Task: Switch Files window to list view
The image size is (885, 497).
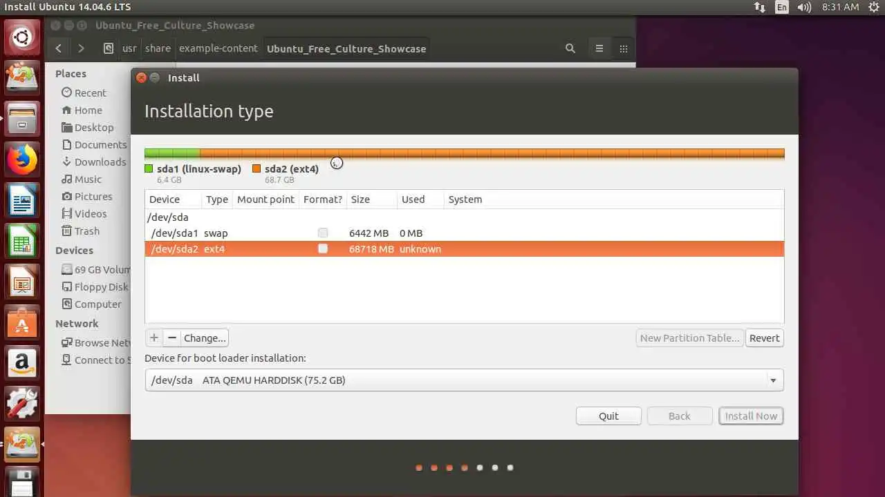Action: (599, 48)
